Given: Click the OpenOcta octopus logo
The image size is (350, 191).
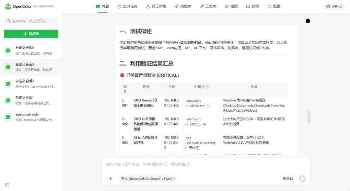Looking at the screenshot, I should point(8,6).
